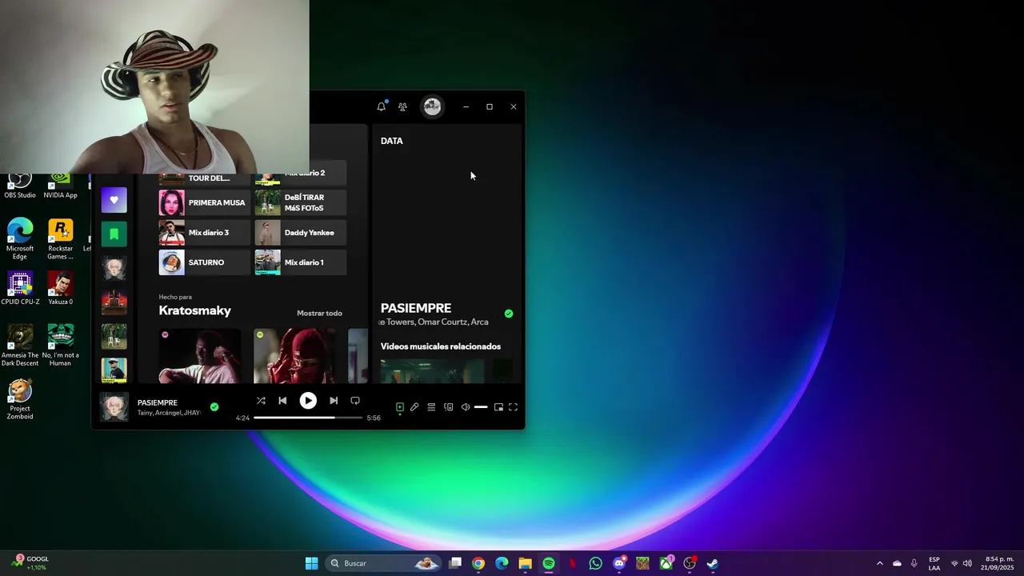This screenshot has height=576, width=1024.
Task: Open the red-hooded playlist card
Action: [294, 356]
